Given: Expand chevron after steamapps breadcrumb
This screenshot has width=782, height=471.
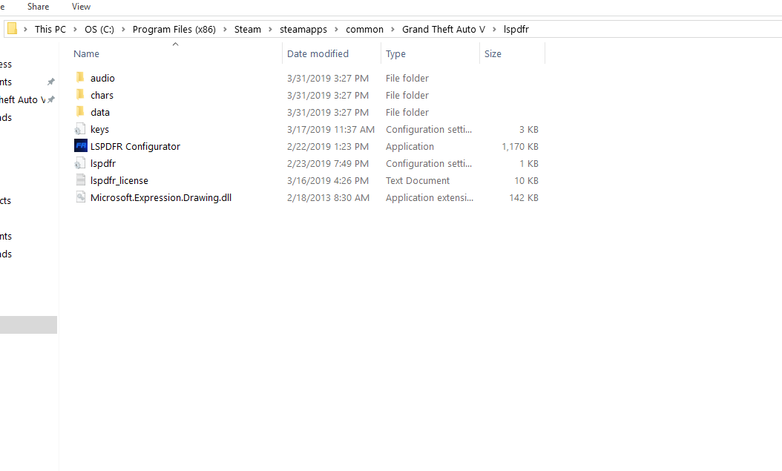Looking at the screenshot, I should tap(336, 30).
